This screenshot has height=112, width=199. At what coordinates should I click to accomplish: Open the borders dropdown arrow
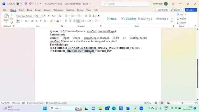[x=99, y=21]
